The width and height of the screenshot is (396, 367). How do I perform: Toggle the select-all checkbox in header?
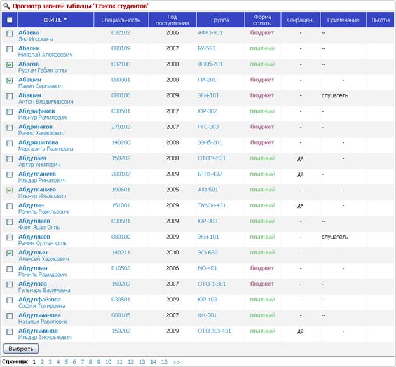click(10, 20)
